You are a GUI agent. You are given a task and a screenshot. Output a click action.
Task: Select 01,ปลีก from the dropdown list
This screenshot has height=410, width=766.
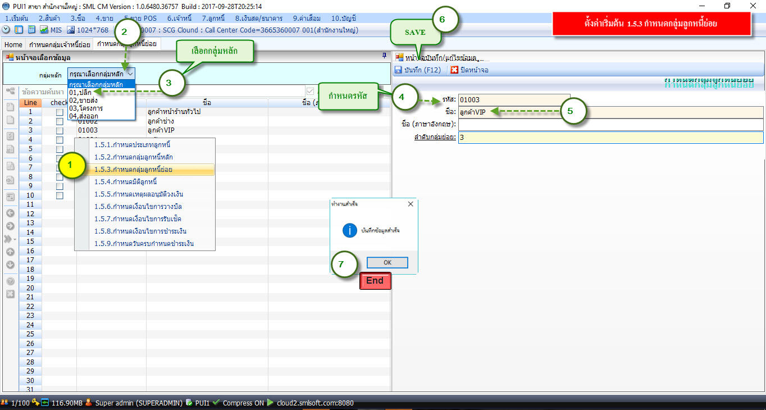coord(102,92)
